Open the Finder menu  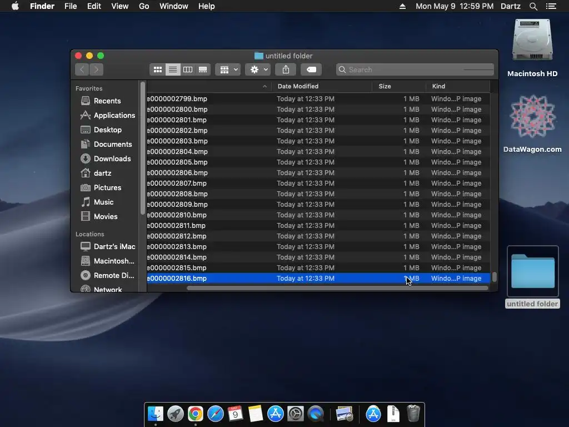tap(42, 6)
